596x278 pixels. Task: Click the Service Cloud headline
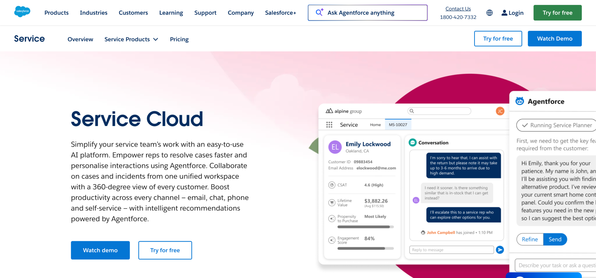(137, 119)
